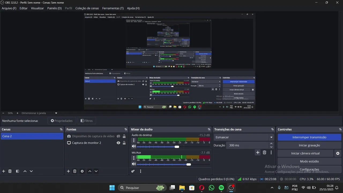Open Propriedades of selected source

point(62,121)
